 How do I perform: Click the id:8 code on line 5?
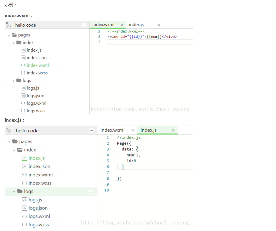(131, 161)
